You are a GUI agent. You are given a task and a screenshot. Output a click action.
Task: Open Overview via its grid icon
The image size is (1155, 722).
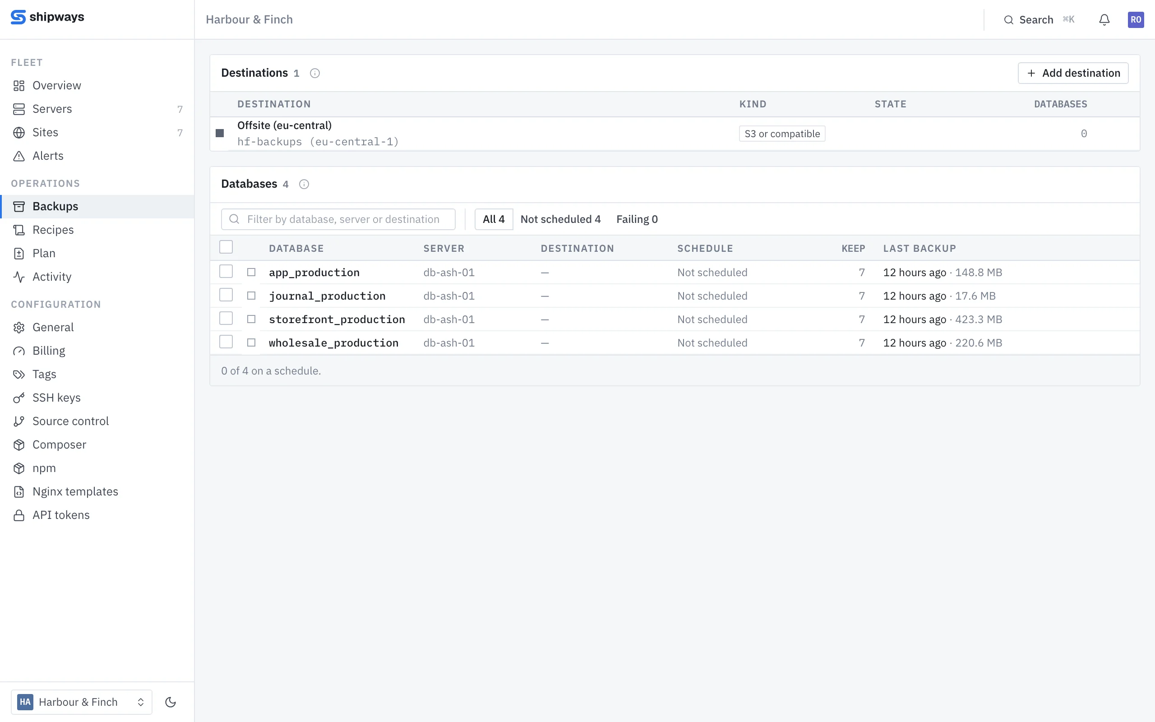(x=19, y=85)
